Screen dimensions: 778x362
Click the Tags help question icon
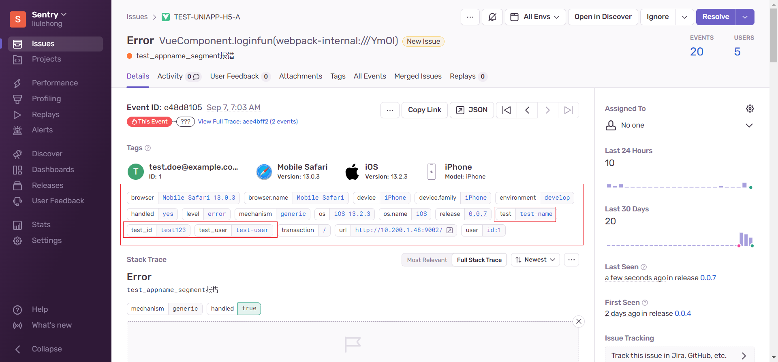click(x=148, y=148)
